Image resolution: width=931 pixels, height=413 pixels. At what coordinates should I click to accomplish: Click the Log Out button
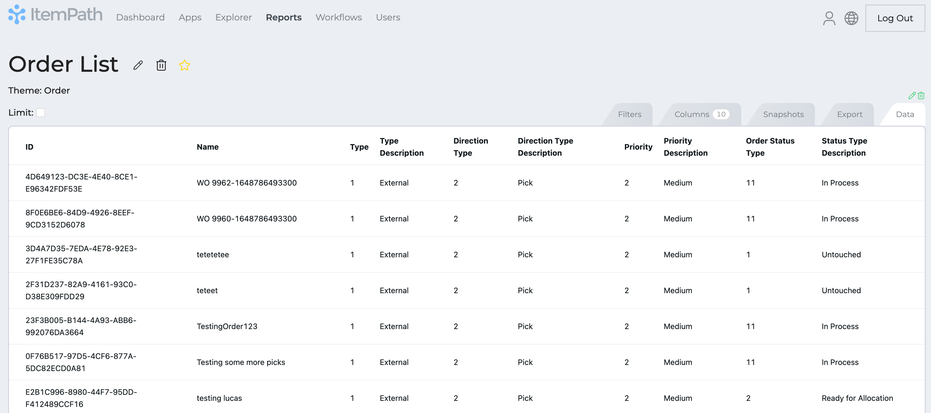(895, 18)
